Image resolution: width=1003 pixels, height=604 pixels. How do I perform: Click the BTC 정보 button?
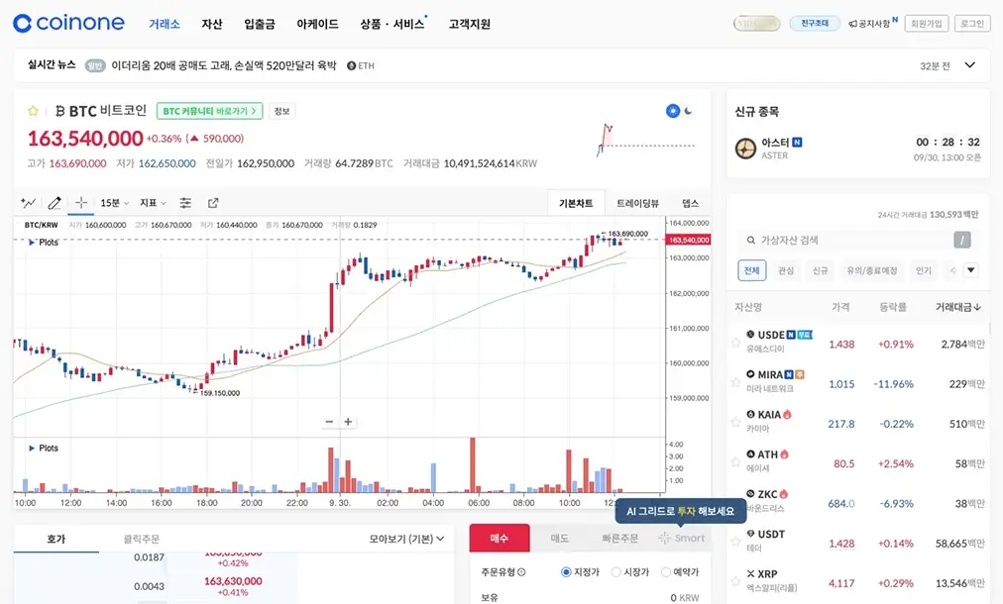tap(282, 111)
